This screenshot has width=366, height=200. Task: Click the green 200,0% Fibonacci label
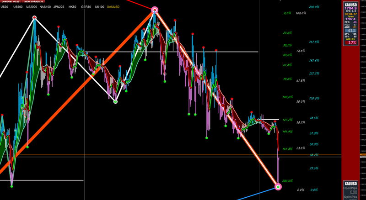pos(288,181)
